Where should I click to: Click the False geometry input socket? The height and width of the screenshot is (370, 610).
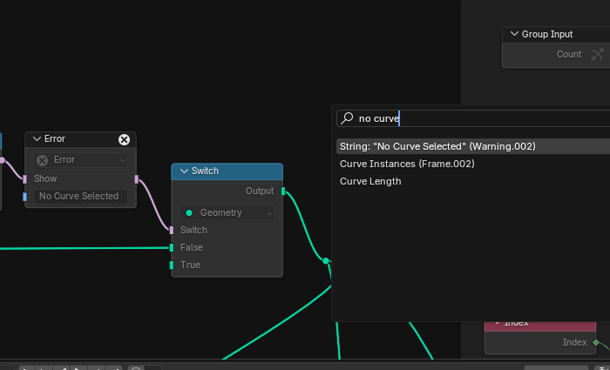click(x=172, y=247)
